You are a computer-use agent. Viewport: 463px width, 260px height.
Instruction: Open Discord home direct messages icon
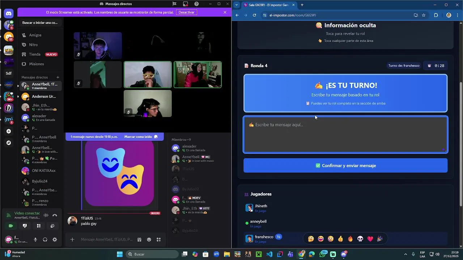(9, 14)
